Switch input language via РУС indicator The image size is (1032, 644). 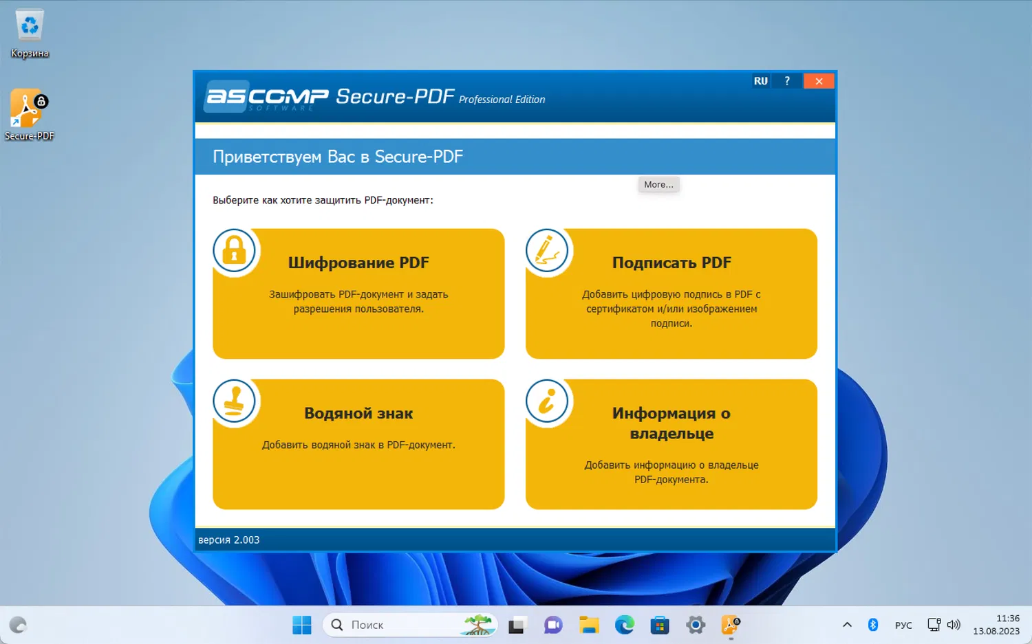[903, 625]
